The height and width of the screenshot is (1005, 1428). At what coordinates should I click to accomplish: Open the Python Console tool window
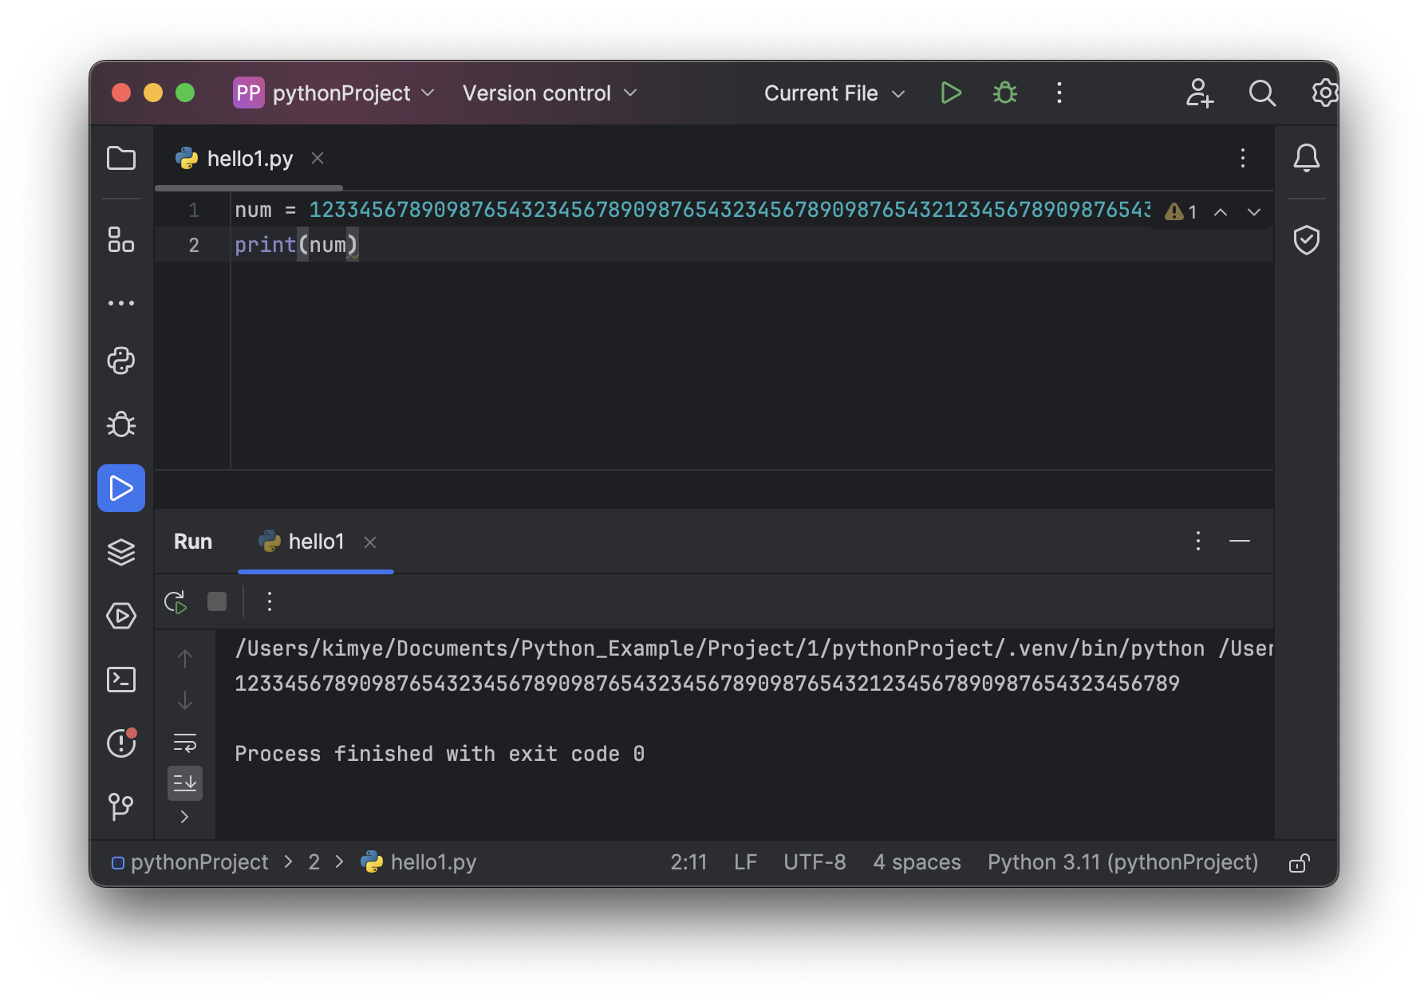[121, 361]
